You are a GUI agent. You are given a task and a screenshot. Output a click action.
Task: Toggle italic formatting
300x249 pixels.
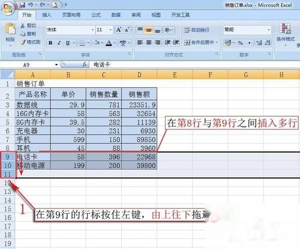pyautogui.click(x=59, y=42)
